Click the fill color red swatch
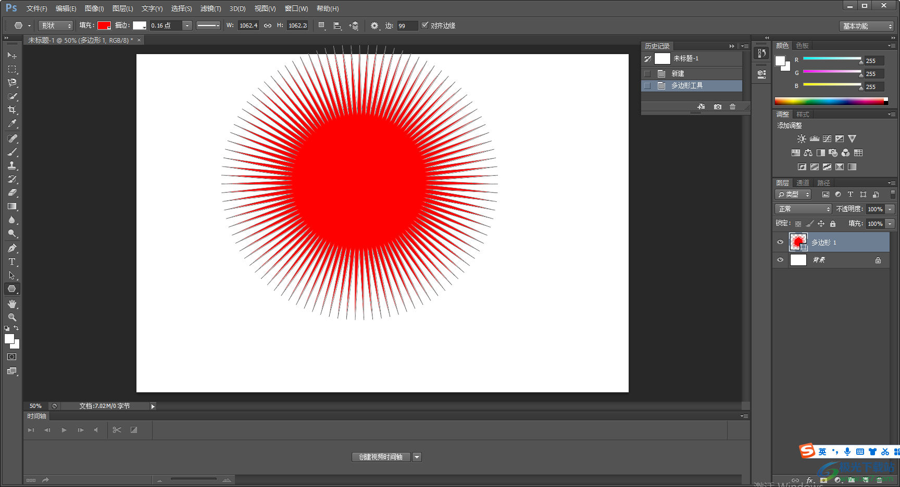Viewport: 900px width, 487px height. pyautogui.click(x=104, y=25)
